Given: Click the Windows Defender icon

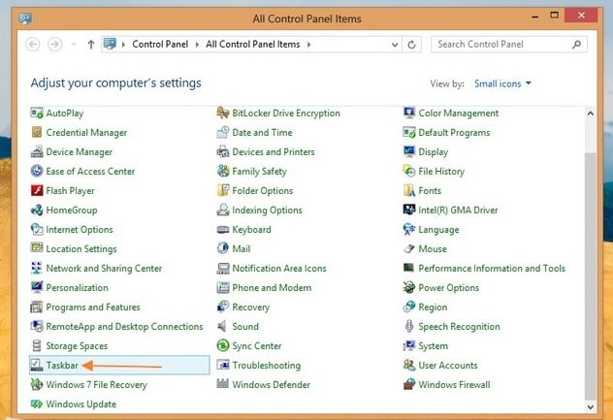Looking at the screenshot, I should (x=223, y=384).
